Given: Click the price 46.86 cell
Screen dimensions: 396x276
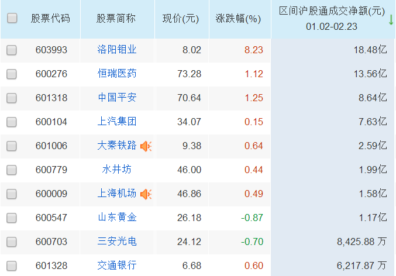Looking at the screenshot, I should pyautogui.click(x=189, y=194).
